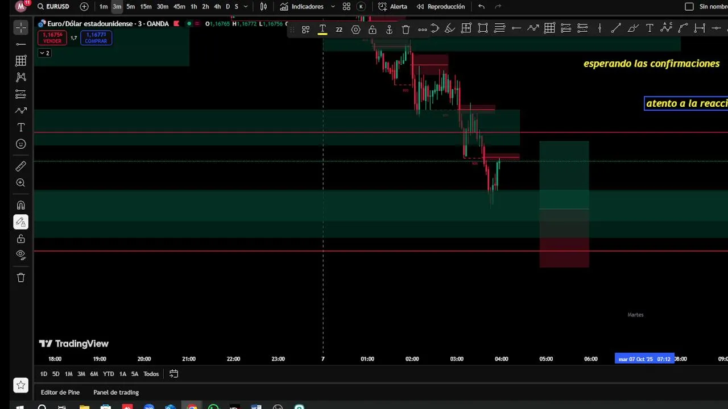Select the 'atento a la reacci' text box
The image size is (728, 409).
pos(686,103)
